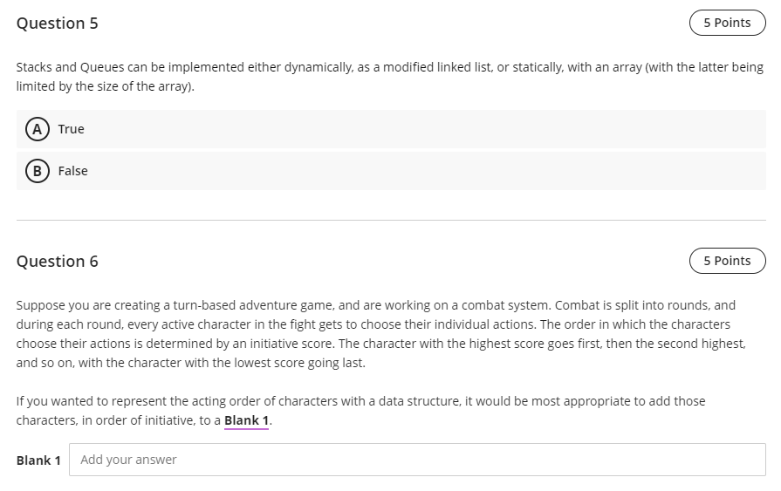Select the circled A radio option
The image size is (781, 491).
click(x=38, y=129)
